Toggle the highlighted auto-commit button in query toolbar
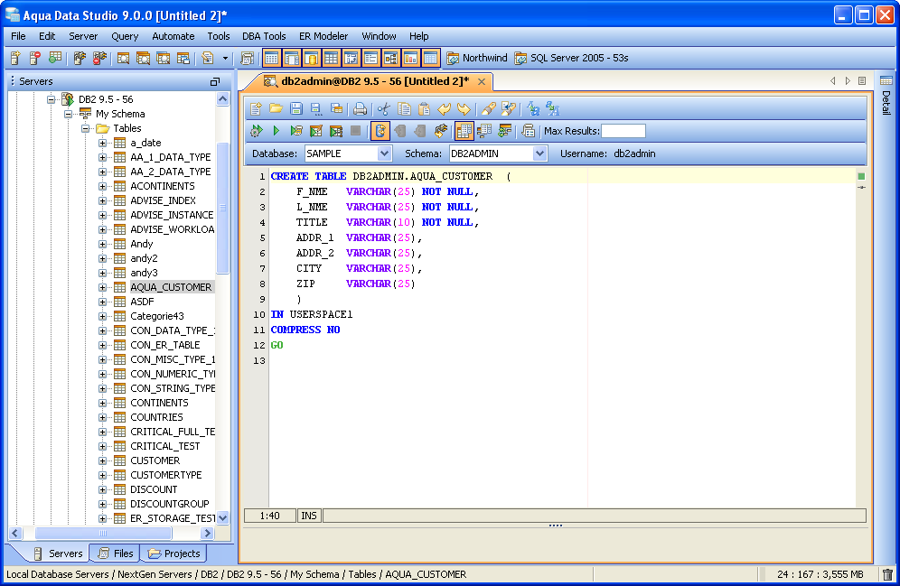 [380, 131]
